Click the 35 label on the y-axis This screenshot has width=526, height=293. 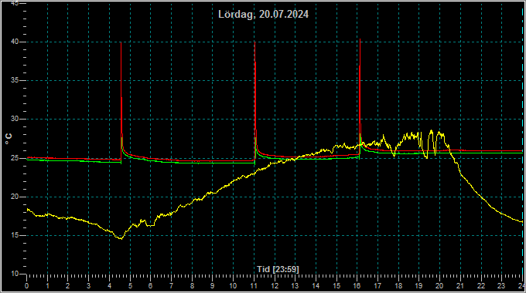tap(15, 81)
